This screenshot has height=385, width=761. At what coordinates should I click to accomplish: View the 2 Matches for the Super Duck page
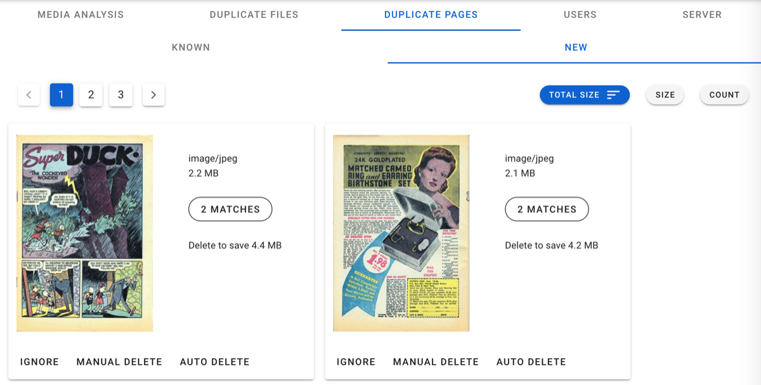[x=230, y=209]
